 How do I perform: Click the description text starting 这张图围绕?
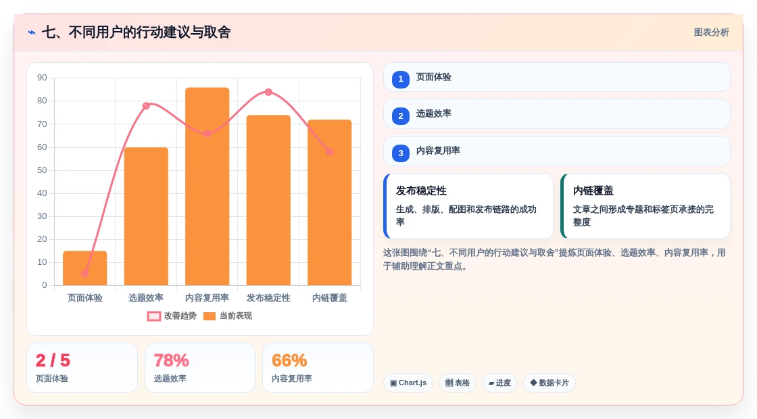coord(554,260)
